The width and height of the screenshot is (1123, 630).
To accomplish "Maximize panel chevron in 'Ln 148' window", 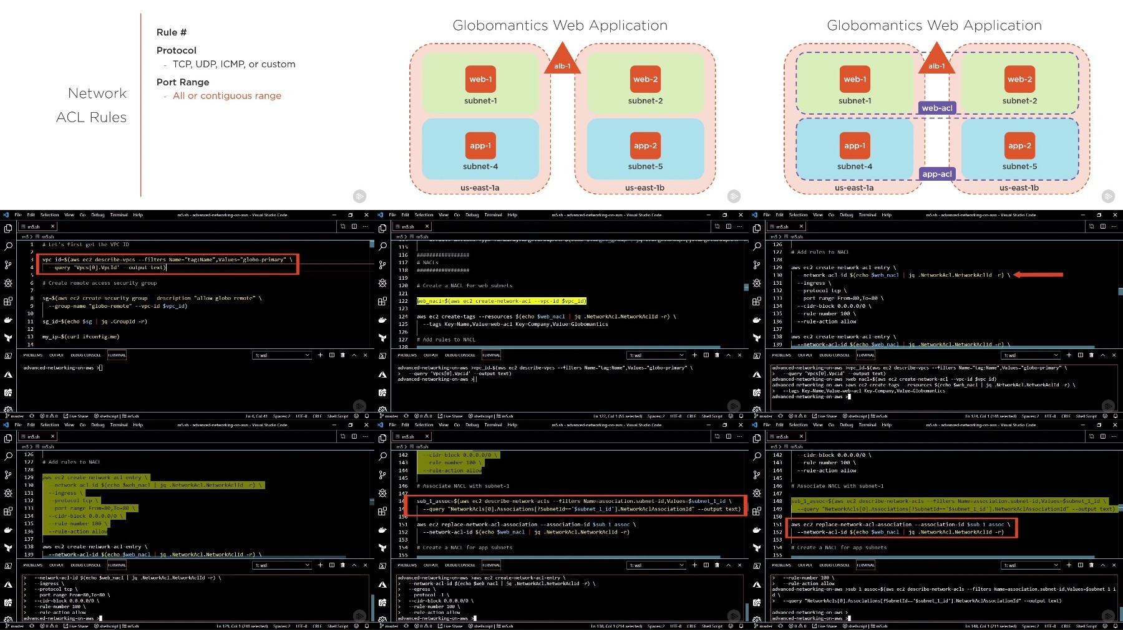I will [x=1102, y=565].
